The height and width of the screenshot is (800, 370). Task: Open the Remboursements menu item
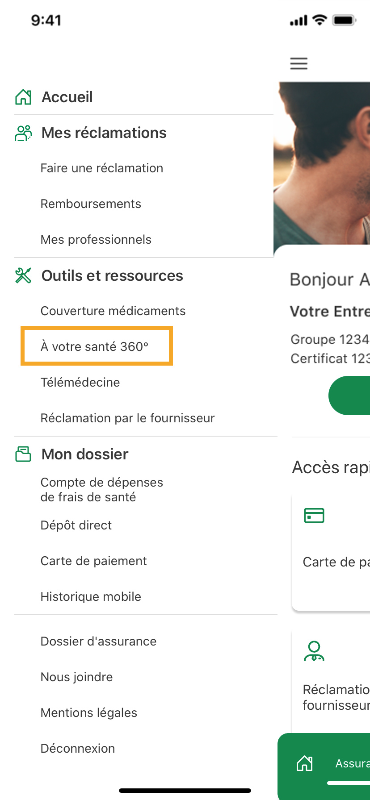pos(91,204)
